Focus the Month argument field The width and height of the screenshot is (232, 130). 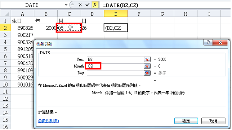click(x=115, y=66)
